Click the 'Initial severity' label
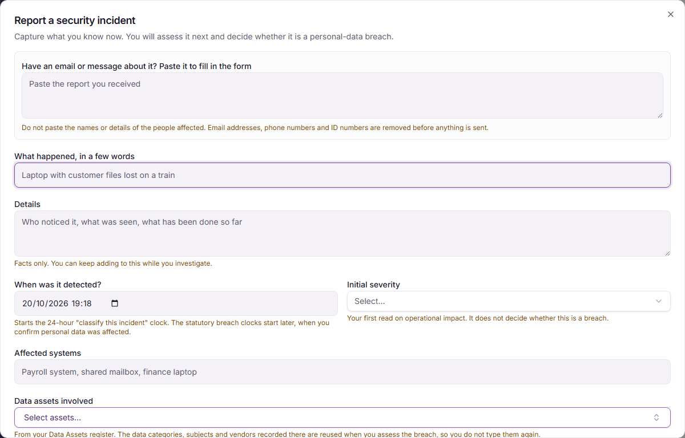685x438 pixels. (x=373, y=285)
